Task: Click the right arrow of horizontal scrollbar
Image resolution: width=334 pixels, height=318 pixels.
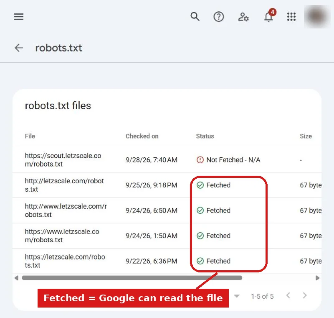Action: click(x=317, y=278)
